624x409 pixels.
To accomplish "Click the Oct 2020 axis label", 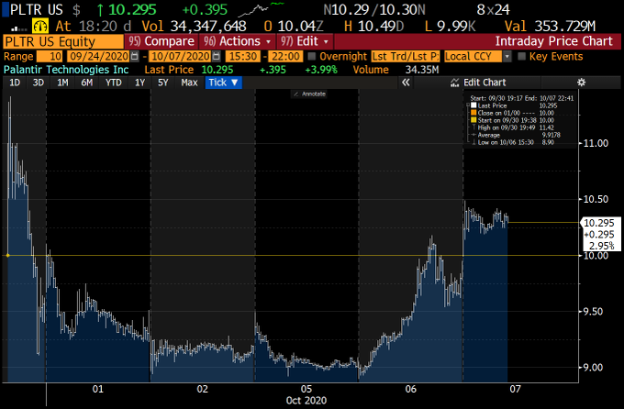I will coord(306,400).
